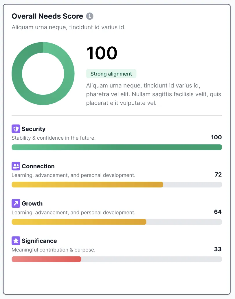Select the Significance heading label

(x=39, y=241)
